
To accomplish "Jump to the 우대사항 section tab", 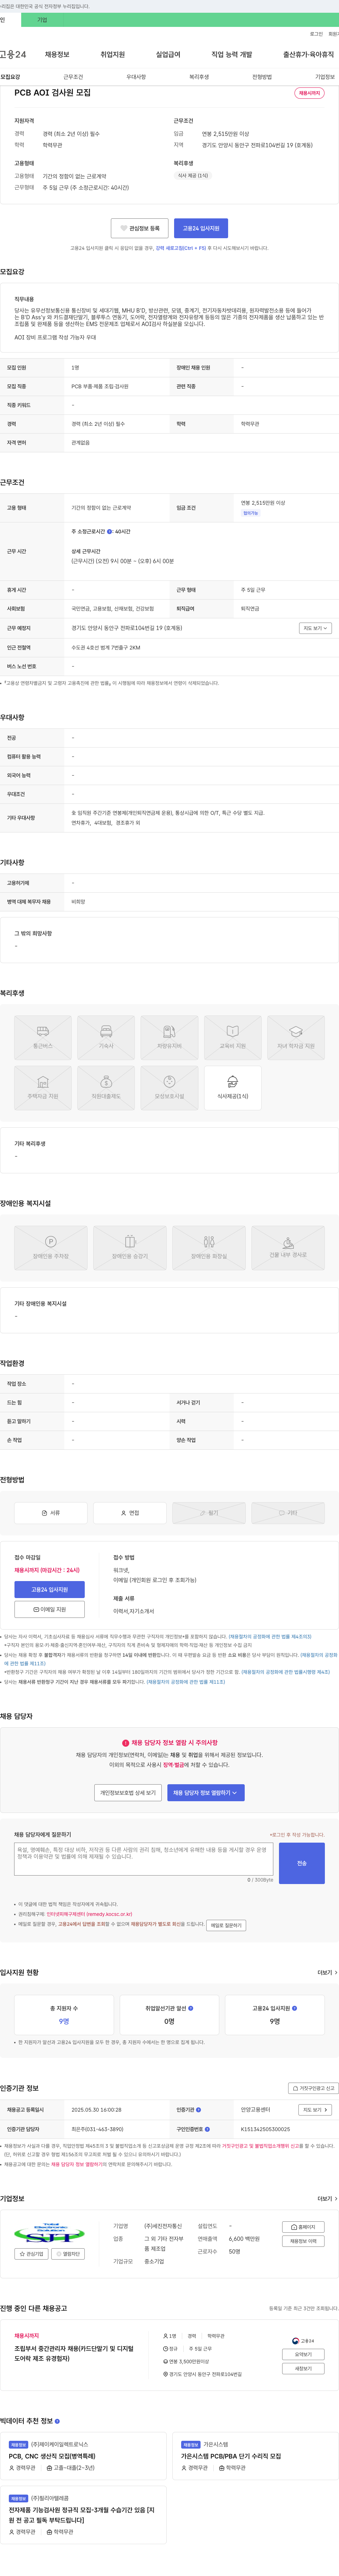I will [136, 77].
